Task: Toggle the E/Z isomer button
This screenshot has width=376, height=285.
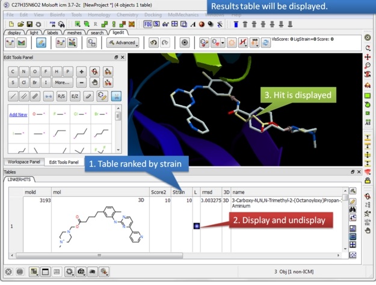Action: (75, 96)
